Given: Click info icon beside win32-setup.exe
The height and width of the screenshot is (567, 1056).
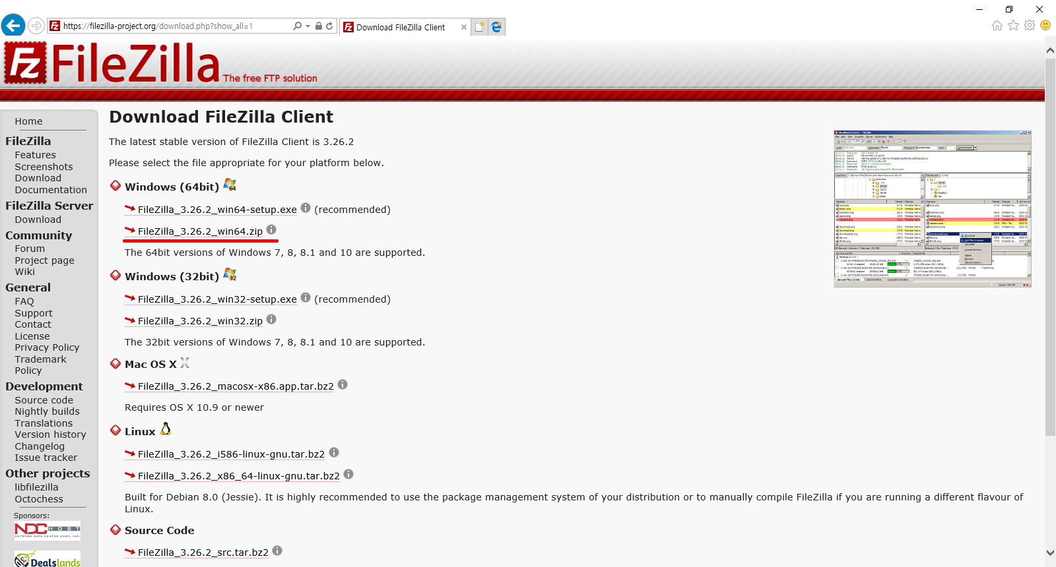Looking at the screenshot, I should pos(306,297).
